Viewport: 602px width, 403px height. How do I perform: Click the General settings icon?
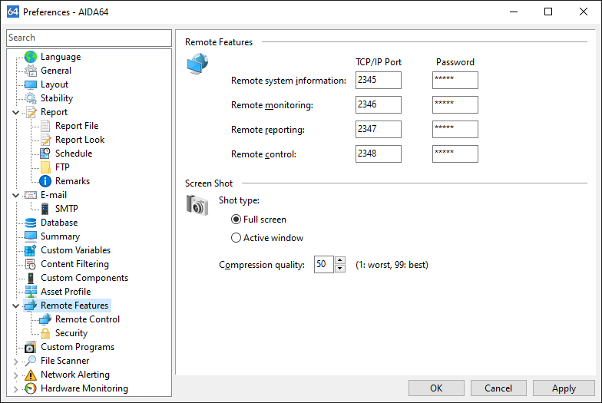tap(31, 71)
